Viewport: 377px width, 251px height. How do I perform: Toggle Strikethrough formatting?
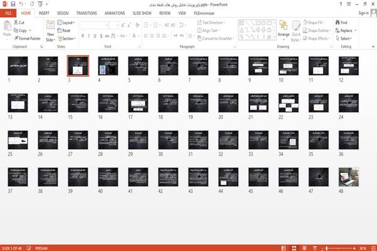107,36
